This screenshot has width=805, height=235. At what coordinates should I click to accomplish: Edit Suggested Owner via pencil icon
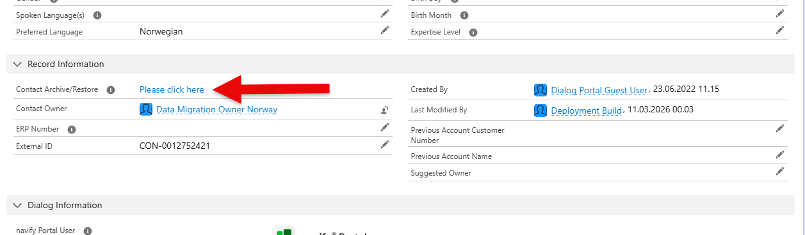(x=779, y=171)
